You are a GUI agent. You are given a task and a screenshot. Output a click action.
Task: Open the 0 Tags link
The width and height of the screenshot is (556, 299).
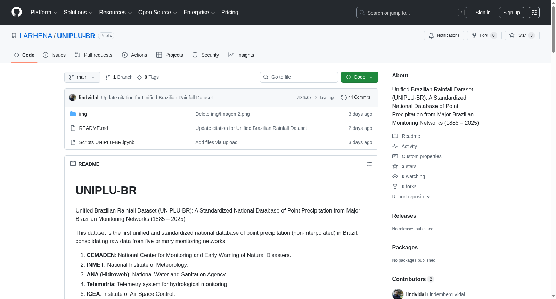[148, 77]
